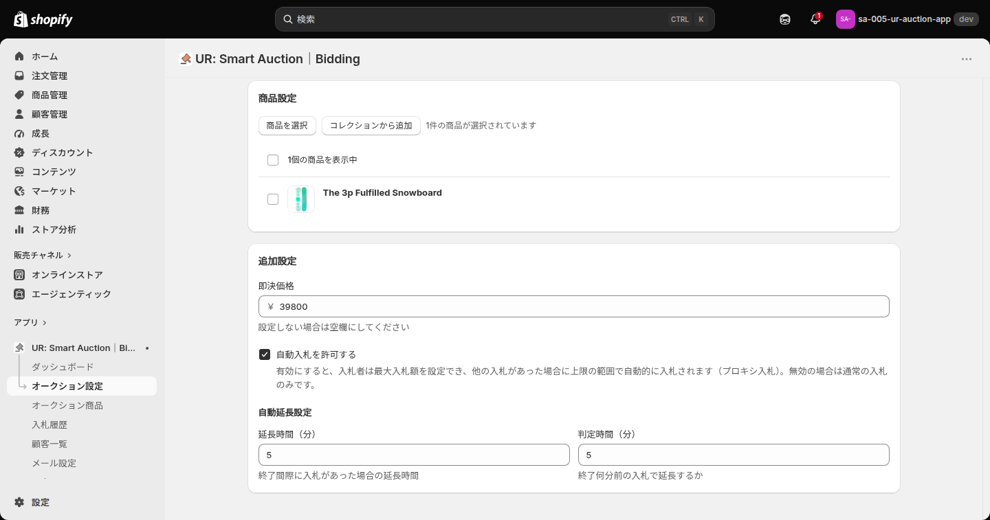Uncheck 自動入札を許可する checkbox
Image resolution: width=990 pixels, height=520 pixels.
click(x=265, y=354)
